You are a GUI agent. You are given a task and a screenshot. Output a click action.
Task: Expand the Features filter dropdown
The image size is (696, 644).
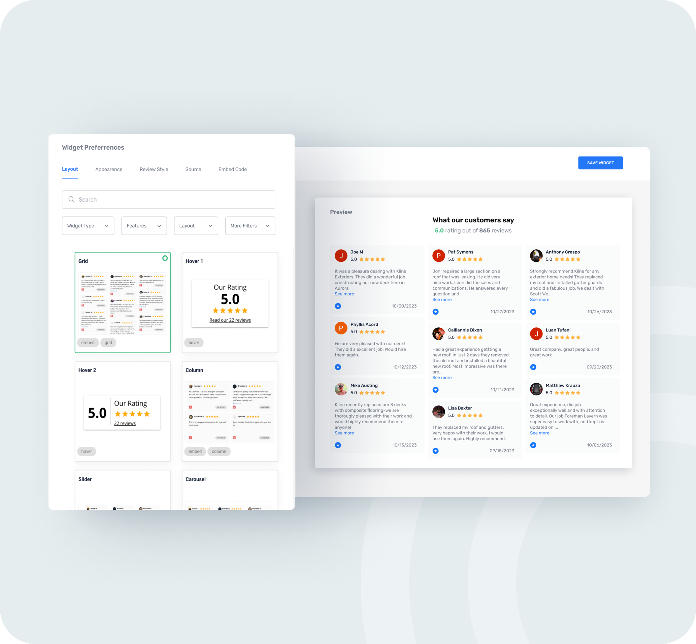tap(143, 226)
